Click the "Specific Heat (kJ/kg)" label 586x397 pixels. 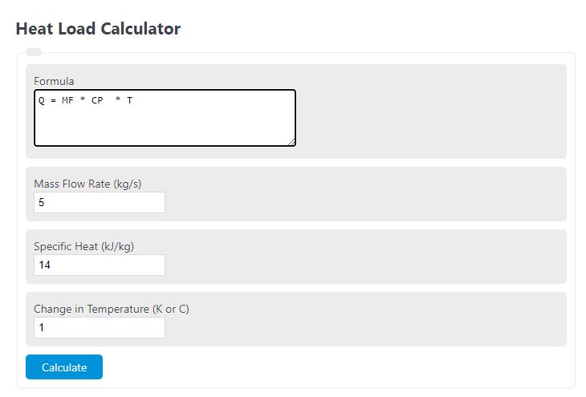tap(84, 246)
